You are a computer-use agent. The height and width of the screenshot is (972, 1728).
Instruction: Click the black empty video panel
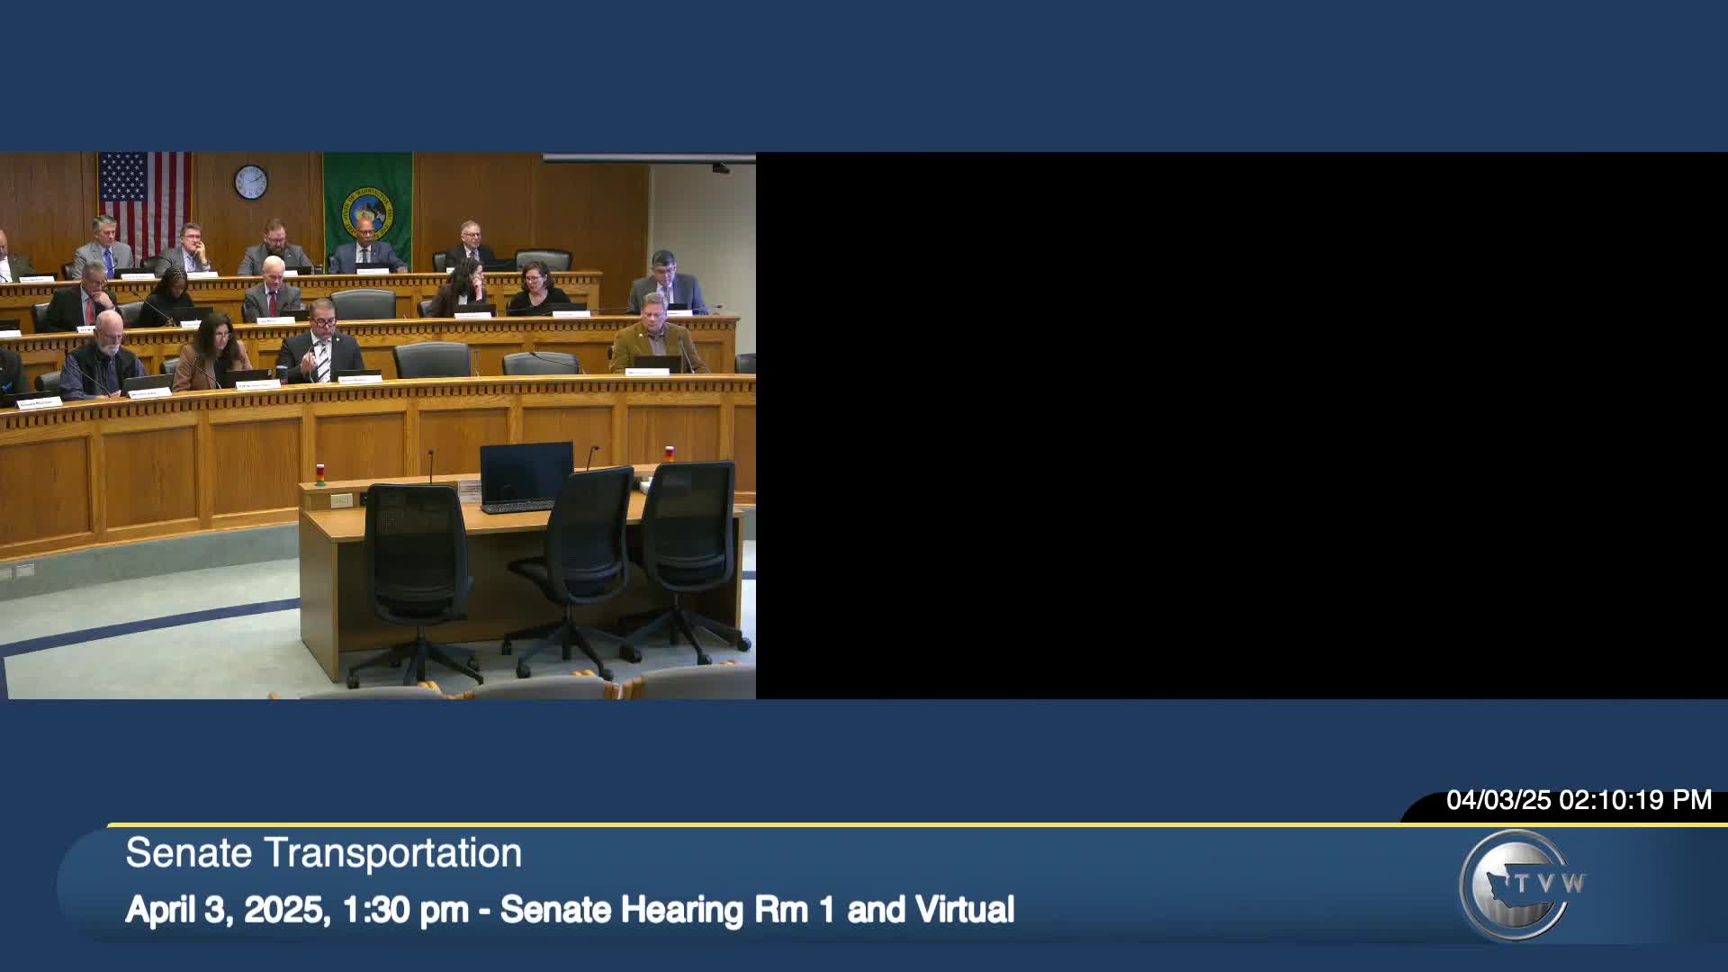1242,425
